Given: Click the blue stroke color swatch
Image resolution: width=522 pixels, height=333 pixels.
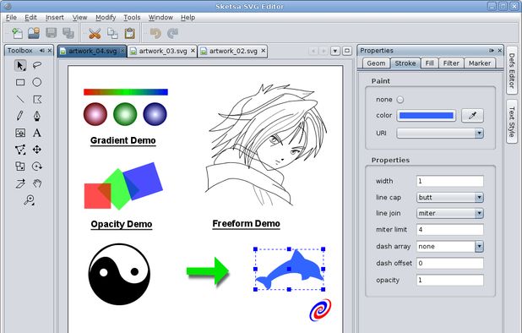Looking at the screenshot, I should click(x=426, y=116).
